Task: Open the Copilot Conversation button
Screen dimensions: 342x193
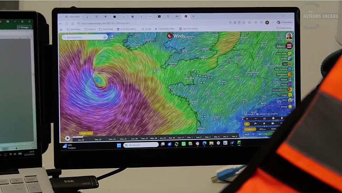Action: click(x=284, y=22)
